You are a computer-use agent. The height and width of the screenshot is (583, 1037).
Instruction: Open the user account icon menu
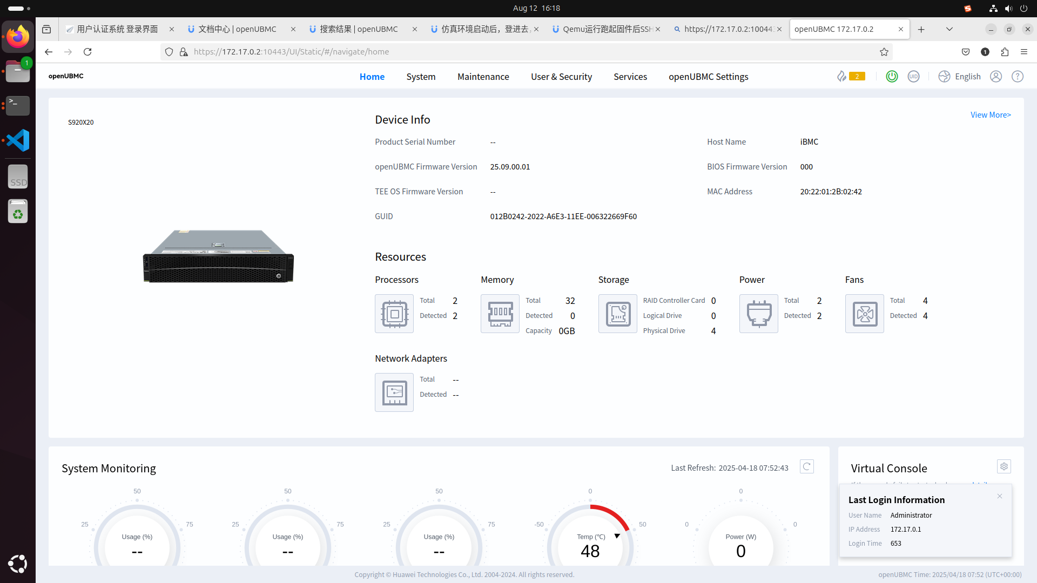pyautogui.click(x=996, y=77)
